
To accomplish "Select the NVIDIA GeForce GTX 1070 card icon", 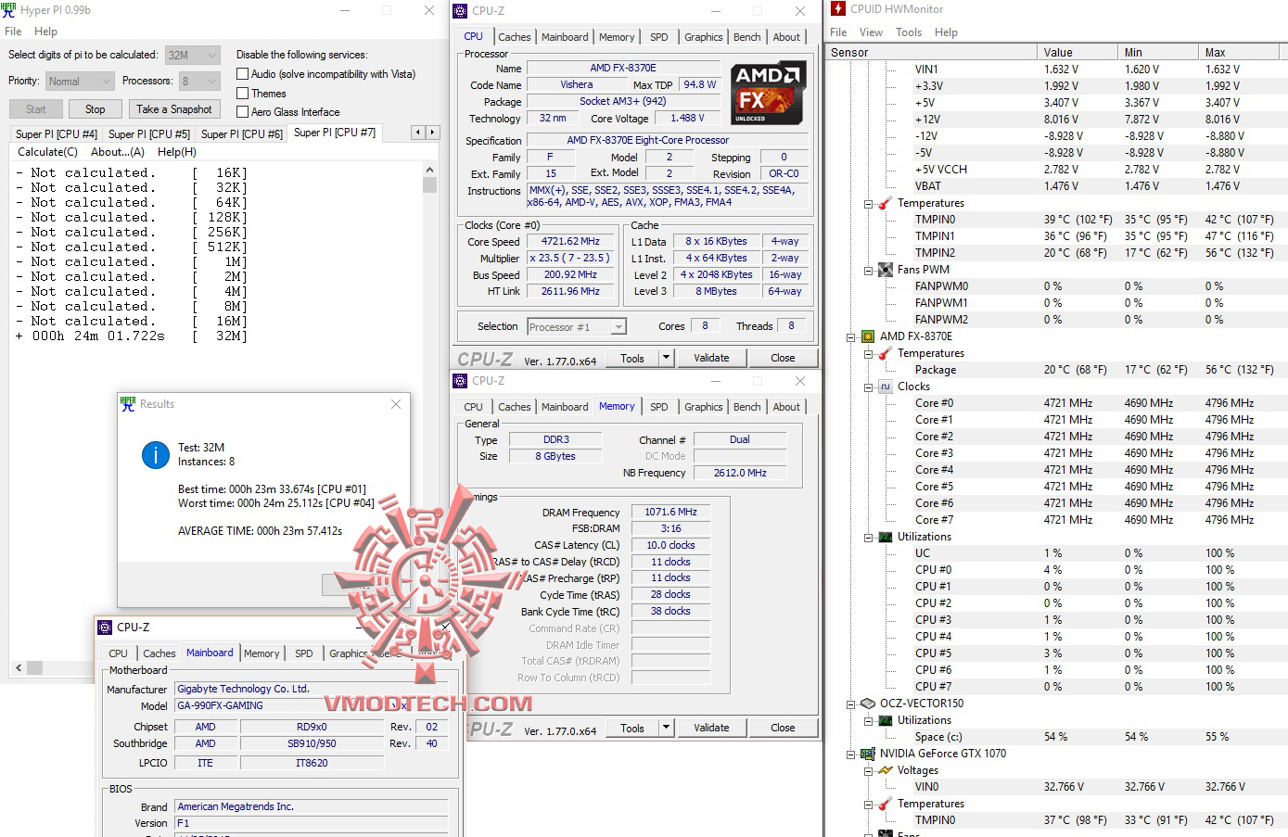I will 868,754.
